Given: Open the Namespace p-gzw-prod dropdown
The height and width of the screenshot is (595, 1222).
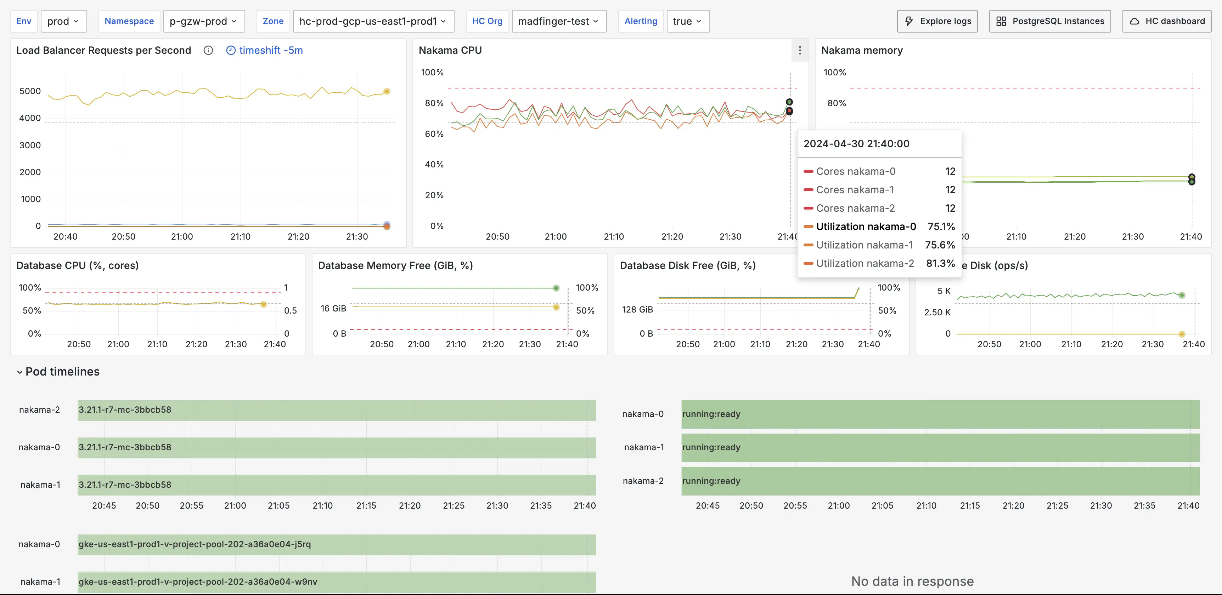Looking at the screenshot, I should pos(204,21).
